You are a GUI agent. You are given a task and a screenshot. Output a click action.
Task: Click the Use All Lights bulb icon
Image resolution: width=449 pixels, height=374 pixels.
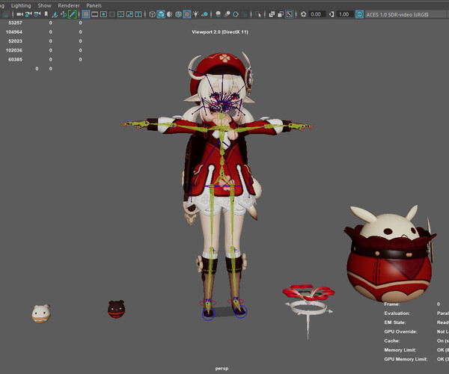coord(196,14)
